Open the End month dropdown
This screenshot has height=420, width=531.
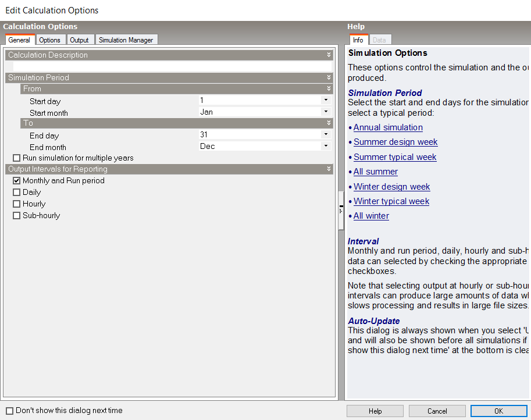coord(326,146)
